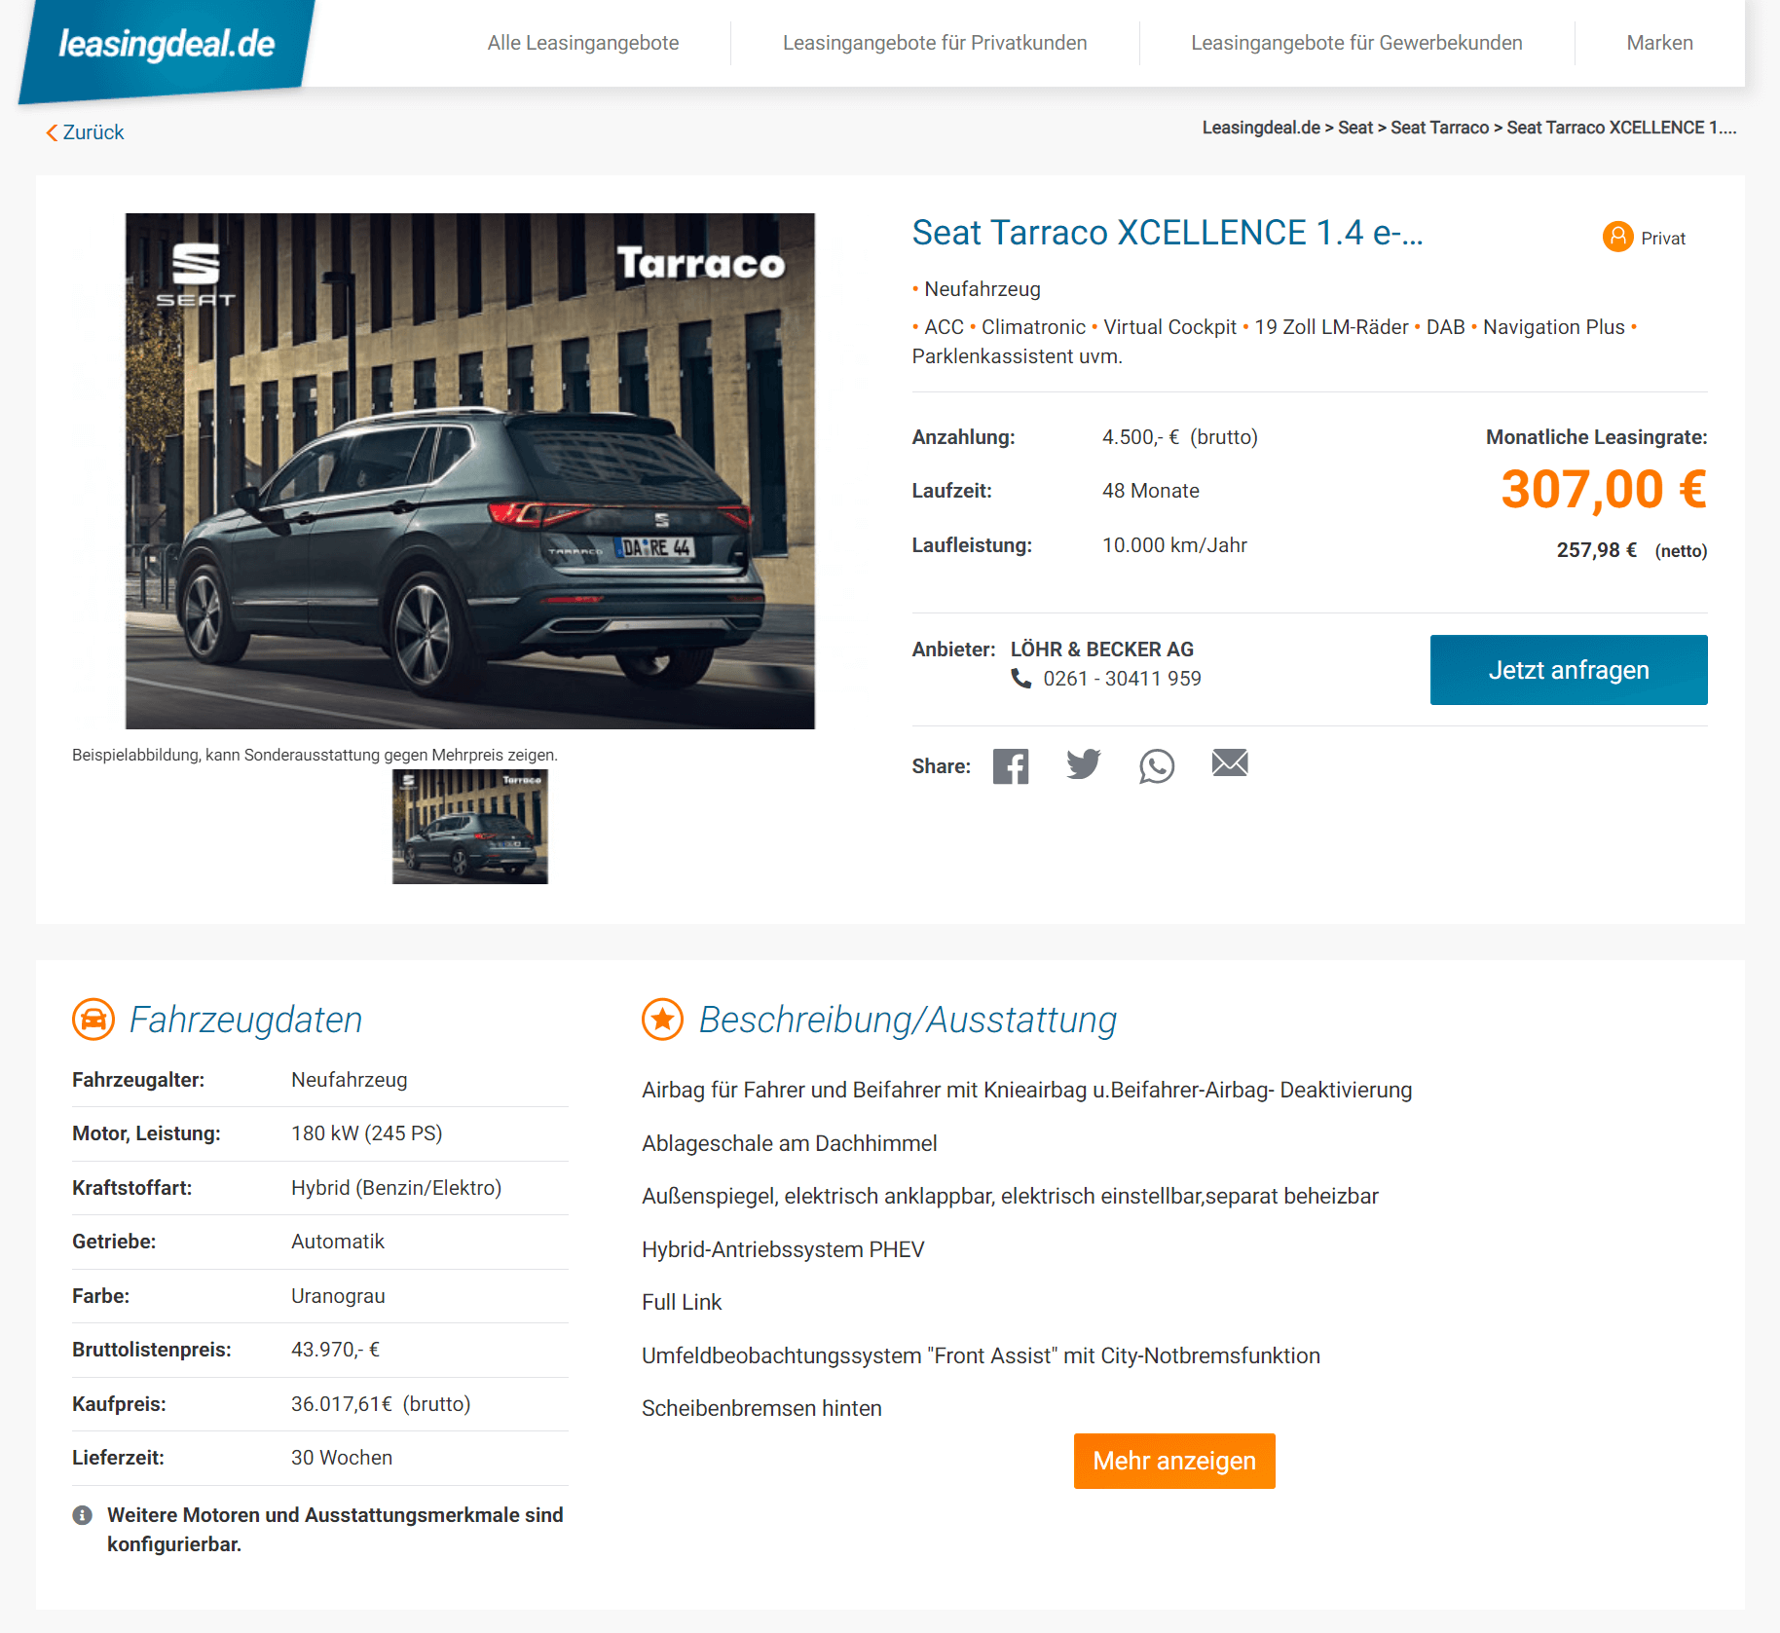Select the small Tarraco thumbnail image

tap(470, 827)
